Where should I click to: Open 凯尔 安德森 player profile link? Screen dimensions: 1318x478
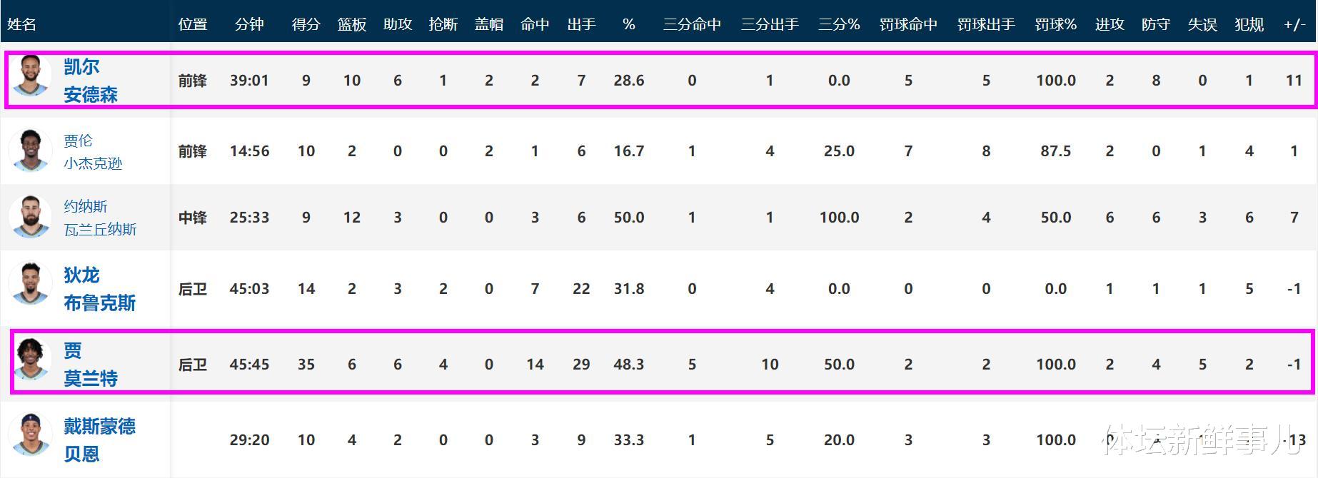point(90,81)
